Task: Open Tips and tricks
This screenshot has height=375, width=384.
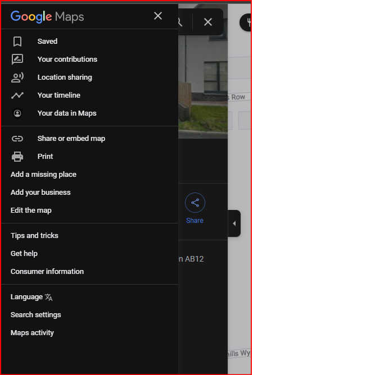Action: point(89,236)
